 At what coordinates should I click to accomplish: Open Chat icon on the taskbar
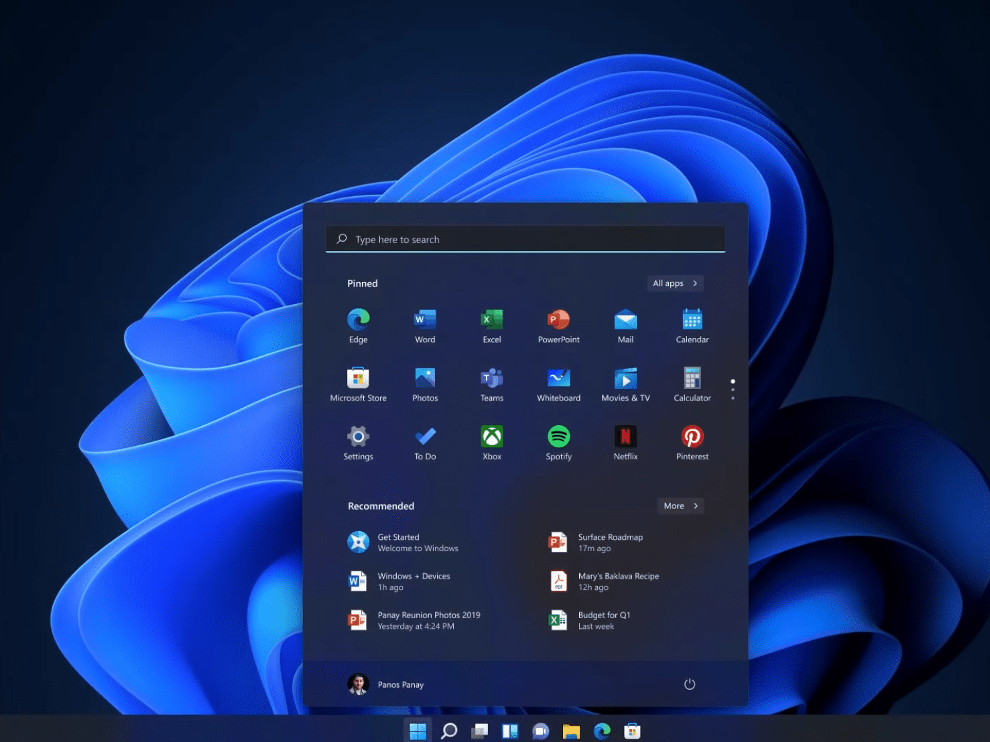tap(540, 731)
